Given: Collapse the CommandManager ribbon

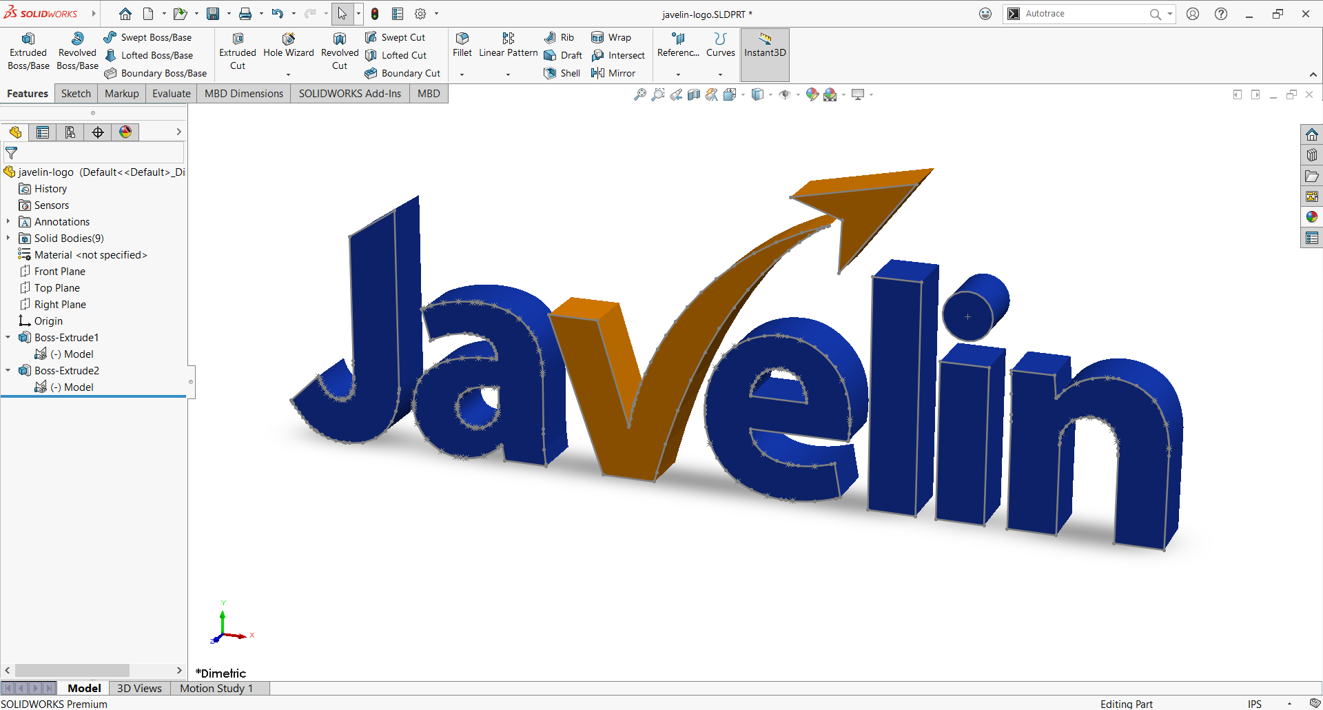Looking at the screenshot, I should 1313,74.
